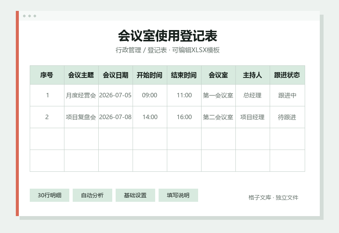339x233 pixels.
Task: Click the 开始时间 column header
Action: click(150, 75)
